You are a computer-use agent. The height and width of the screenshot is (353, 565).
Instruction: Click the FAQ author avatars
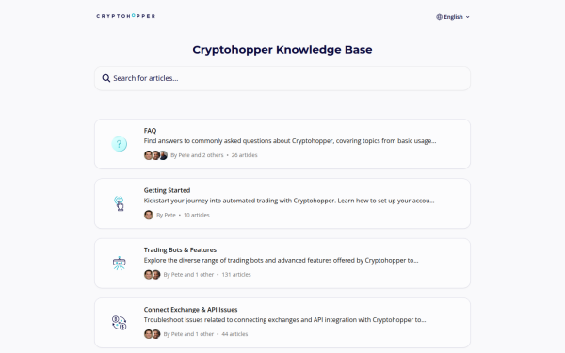155,155
